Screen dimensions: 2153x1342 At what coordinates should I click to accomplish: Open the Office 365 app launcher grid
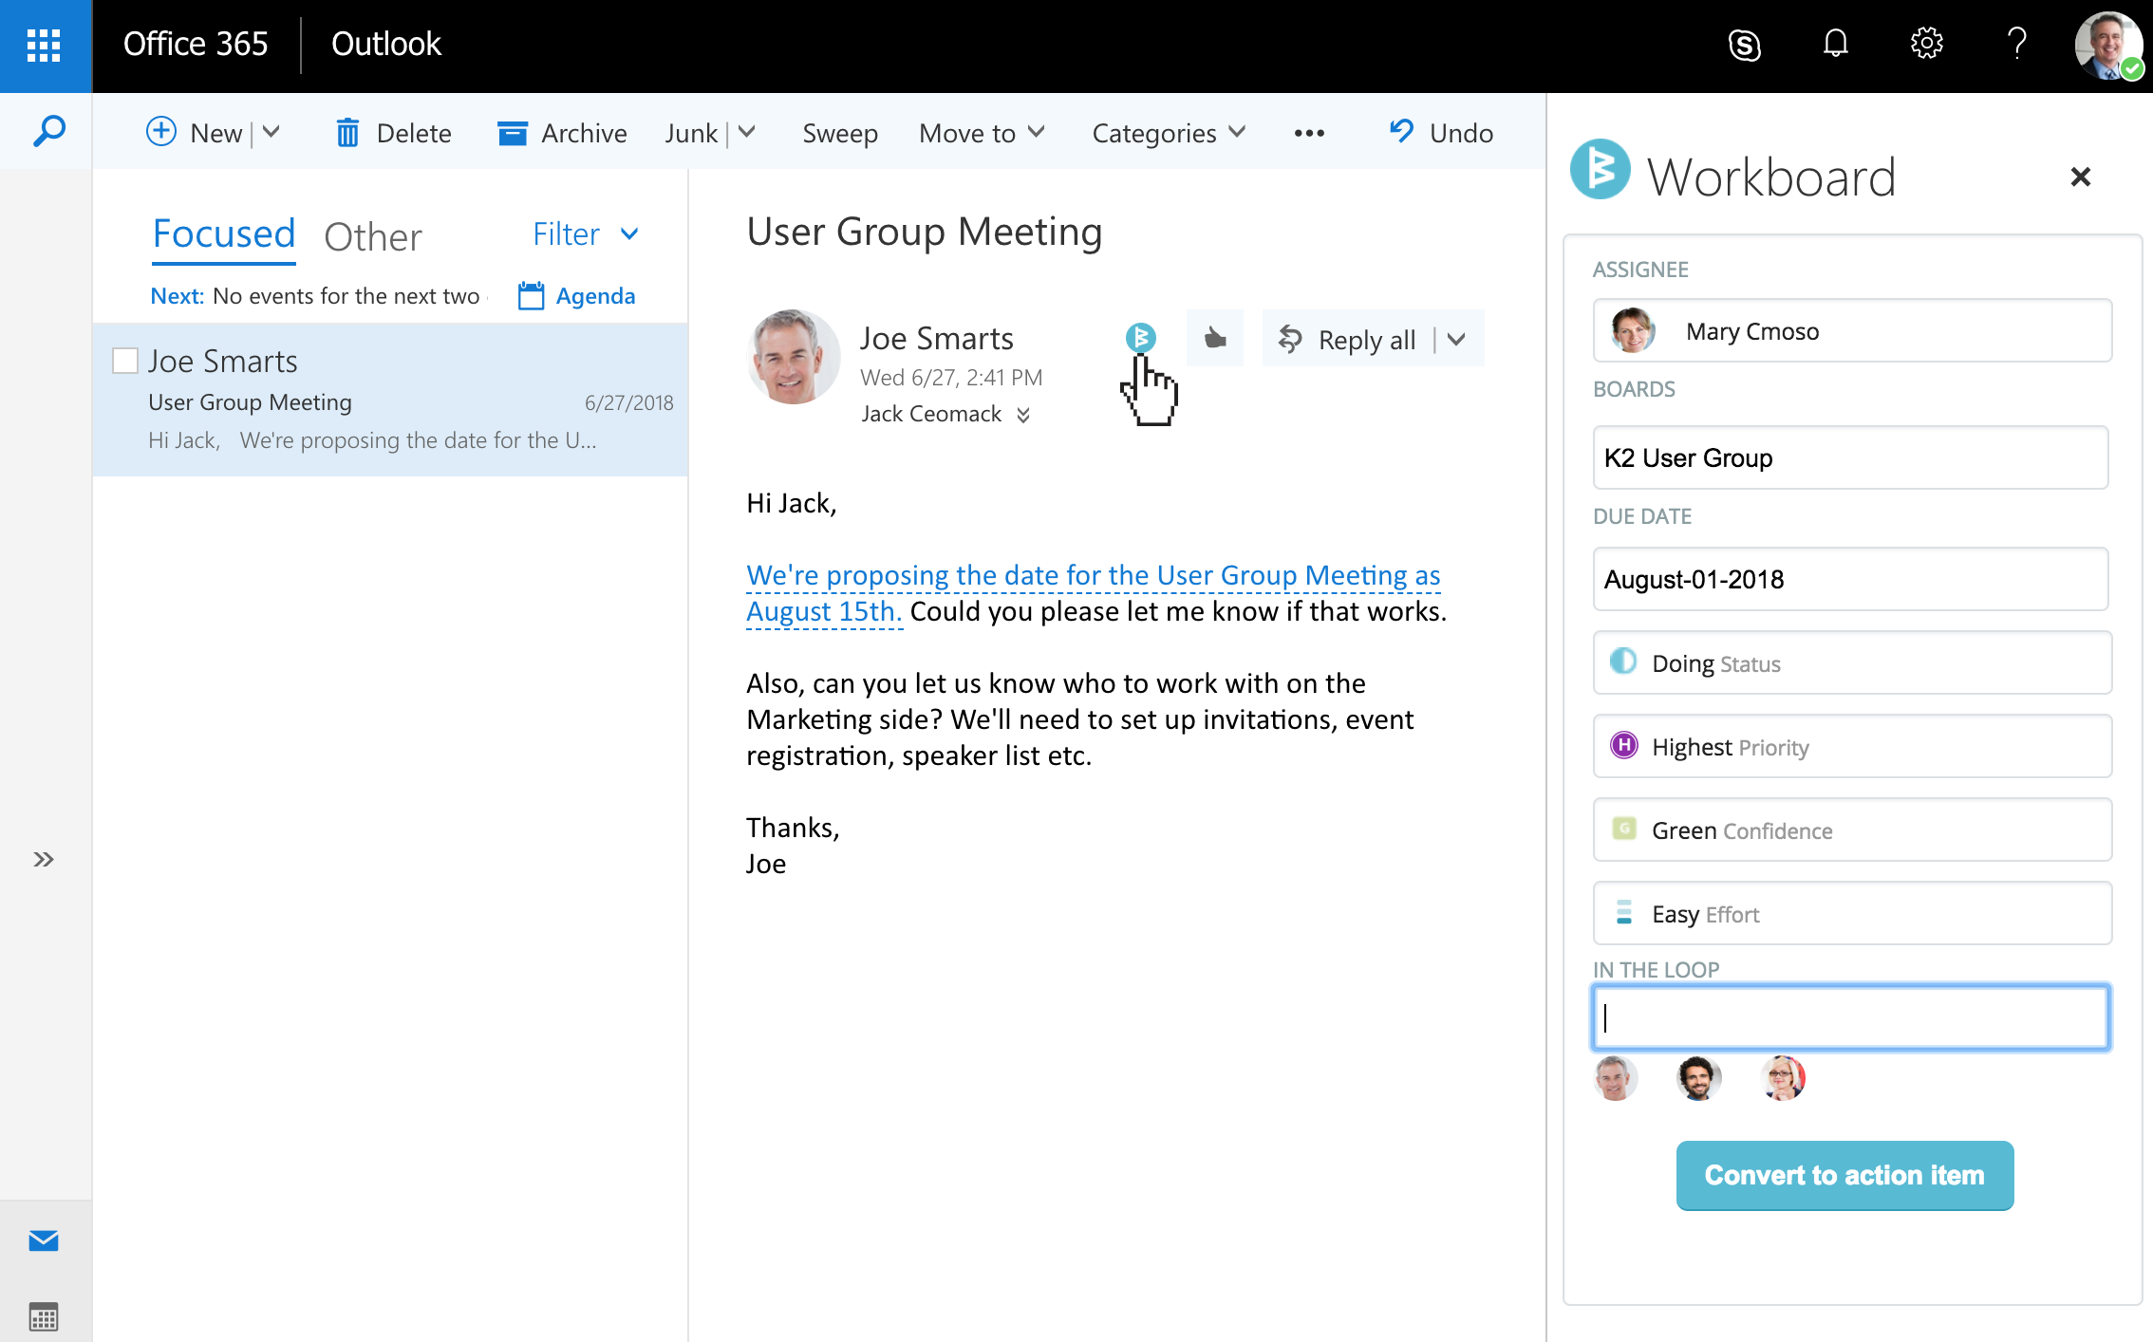pyautogui.click(x=45, y=45)
